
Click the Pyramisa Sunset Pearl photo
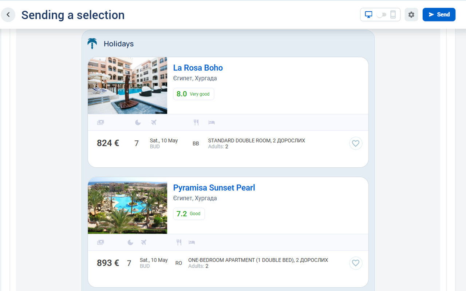pyautogui.click(x=127, y=206)
